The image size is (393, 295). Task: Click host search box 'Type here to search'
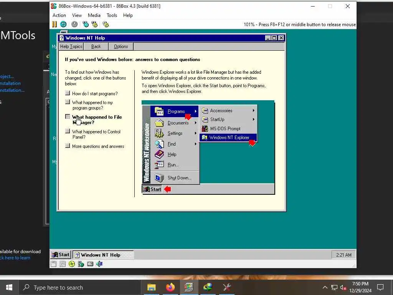80,287
